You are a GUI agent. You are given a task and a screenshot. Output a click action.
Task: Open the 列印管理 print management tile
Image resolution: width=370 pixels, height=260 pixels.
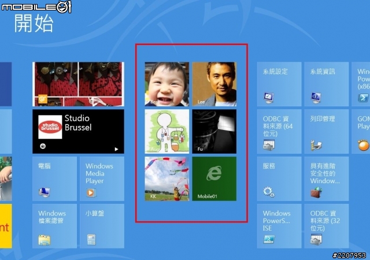(326, 131)
